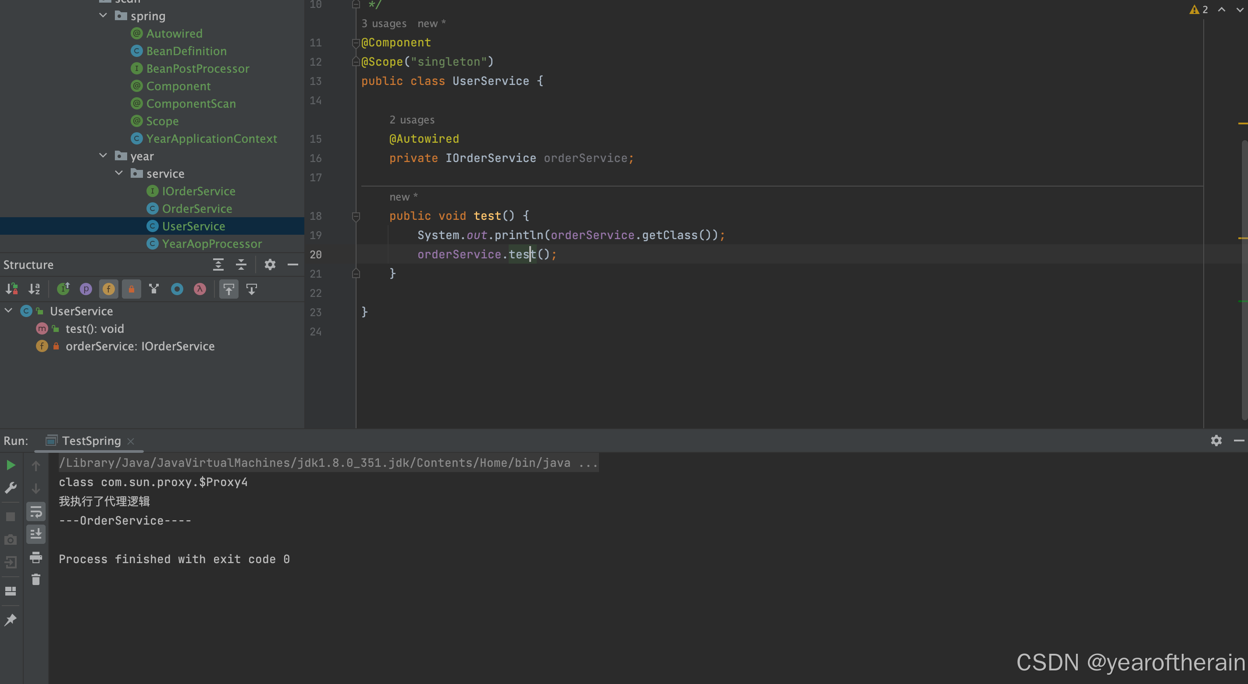Click line number 20 in gutter
This screenshot has width=1248, height=684.
tap(315, 254)
